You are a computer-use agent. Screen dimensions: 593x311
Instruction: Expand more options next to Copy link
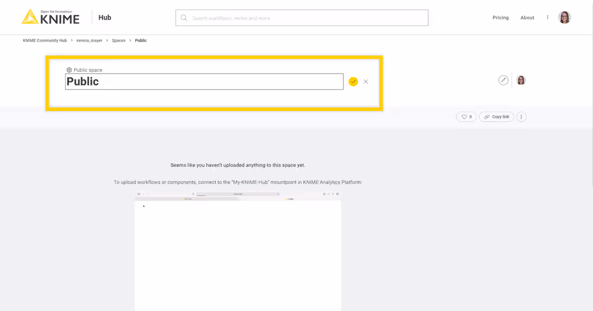521,117
